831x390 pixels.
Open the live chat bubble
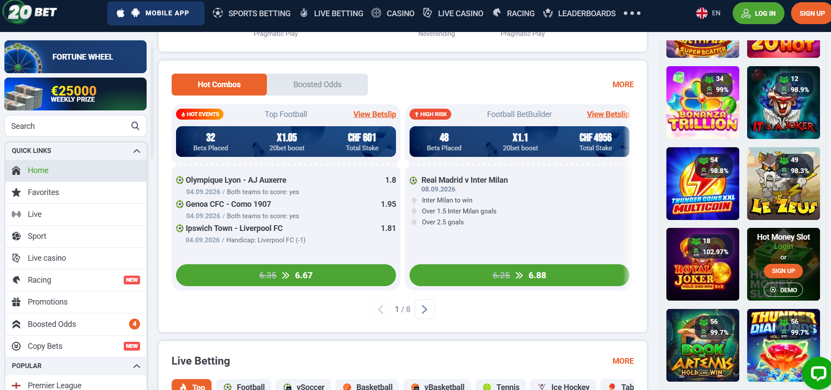tap(818, 373)
